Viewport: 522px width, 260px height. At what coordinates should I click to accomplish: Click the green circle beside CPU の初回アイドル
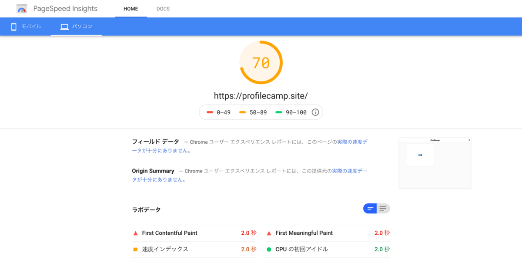(269, 250)
